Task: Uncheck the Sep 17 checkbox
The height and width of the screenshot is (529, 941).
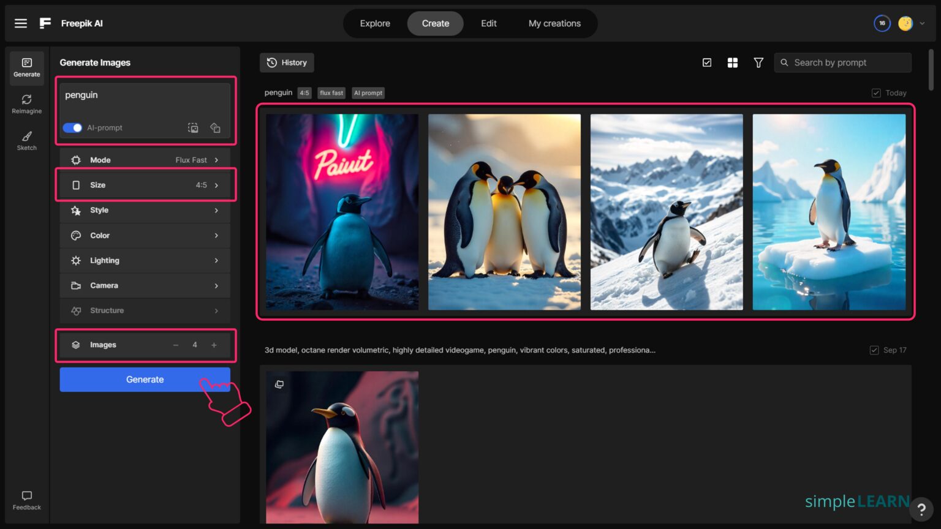Action: point(874,350)
